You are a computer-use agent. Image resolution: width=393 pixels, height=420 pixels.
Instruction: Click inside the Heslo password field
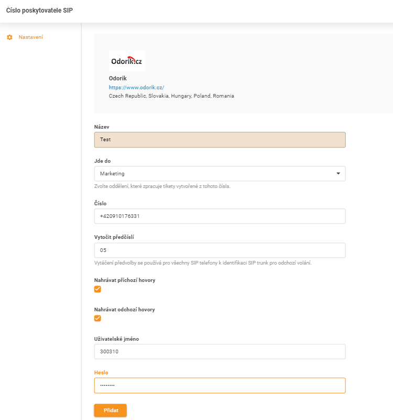pos(220,385)
